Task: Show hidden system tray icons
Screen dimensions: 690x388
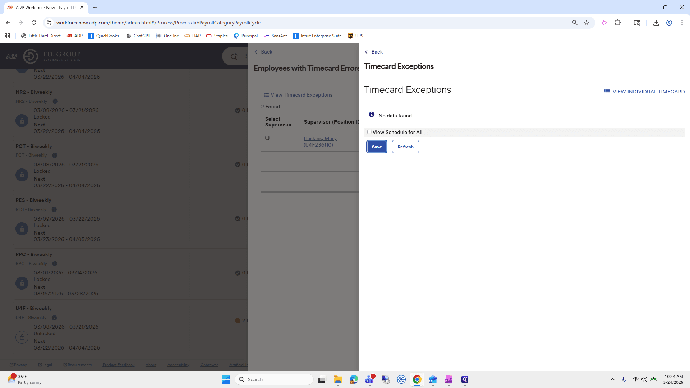Action: pyautogui.click(x=613, y=379)
